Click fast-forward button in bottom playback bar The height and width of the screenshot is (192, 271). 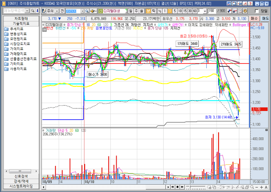click(x=182, y=187)
